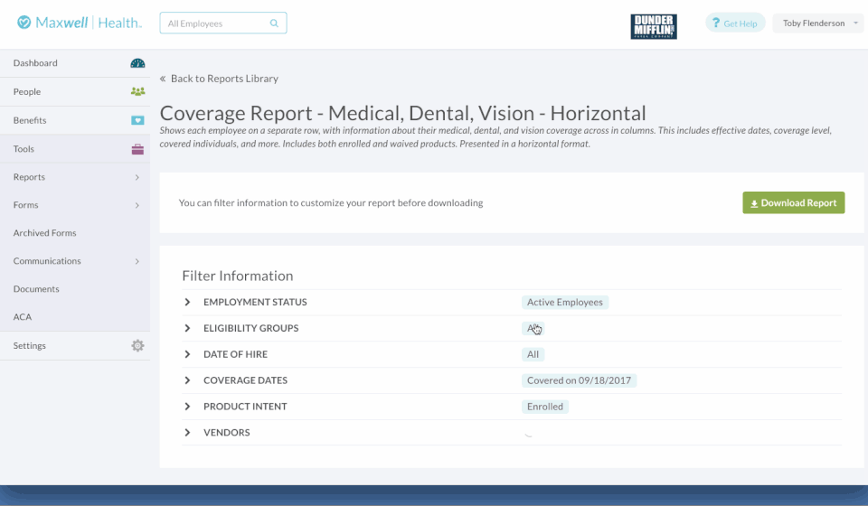Click the All Employees search field
The width and height of the screenshot is (868, 506).
215,23
